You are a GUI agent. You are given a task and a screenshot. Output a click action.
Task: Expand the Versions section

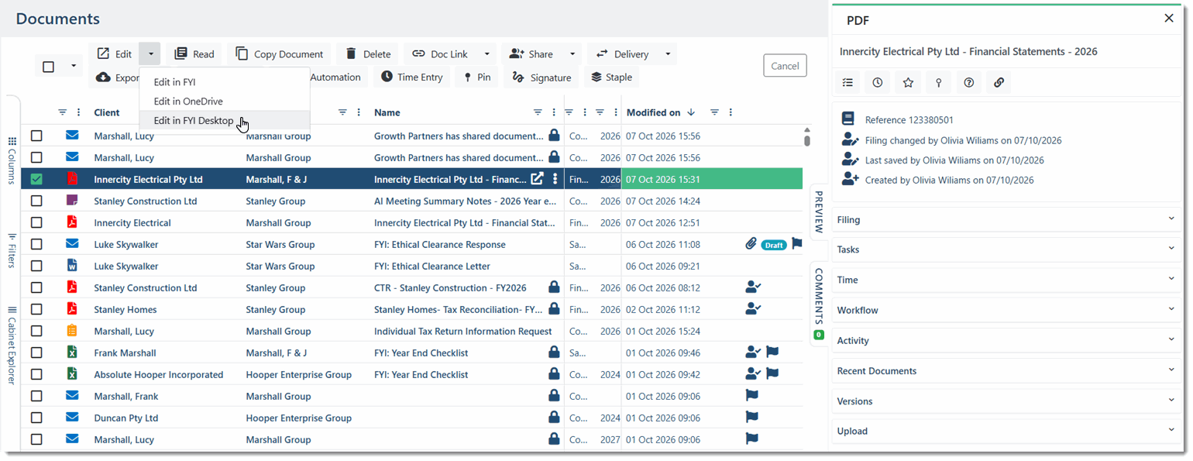pos(1007,401)
